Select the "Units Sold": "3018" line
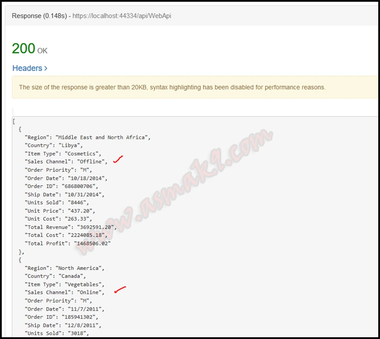Image resolution: width=380 pixels, height=339 pixels. point(56,333)
